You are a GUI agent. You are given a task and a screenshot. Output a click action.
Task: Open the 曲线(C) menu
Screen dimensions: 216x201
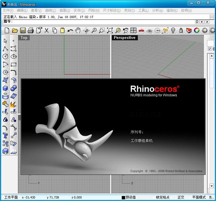[52, 10]
